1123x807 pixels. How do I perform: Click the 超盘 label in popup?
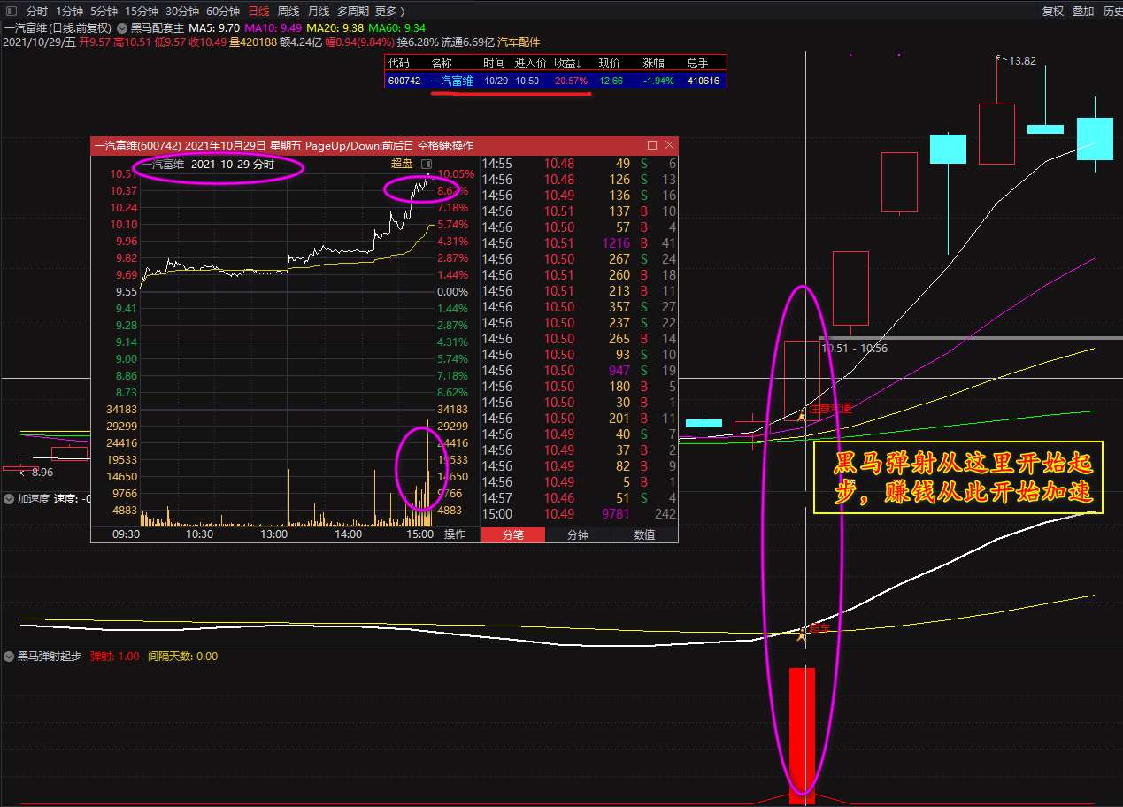402,165
